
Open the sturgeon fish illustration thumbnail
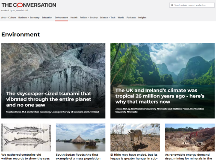click(26, 137)
